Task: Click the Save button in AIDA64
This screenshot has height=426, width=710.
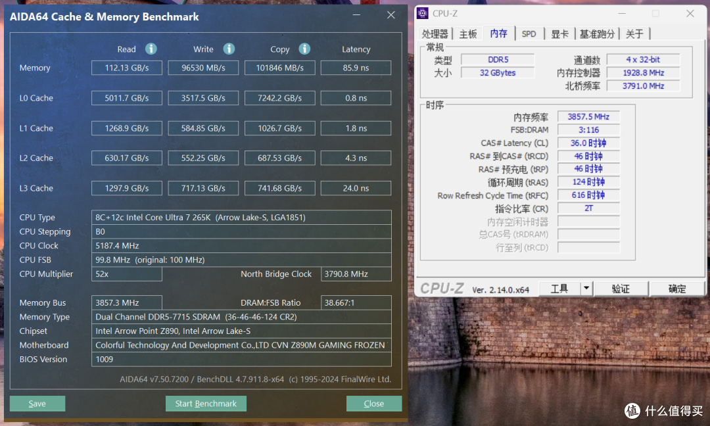Action: (x=37, y=404)
